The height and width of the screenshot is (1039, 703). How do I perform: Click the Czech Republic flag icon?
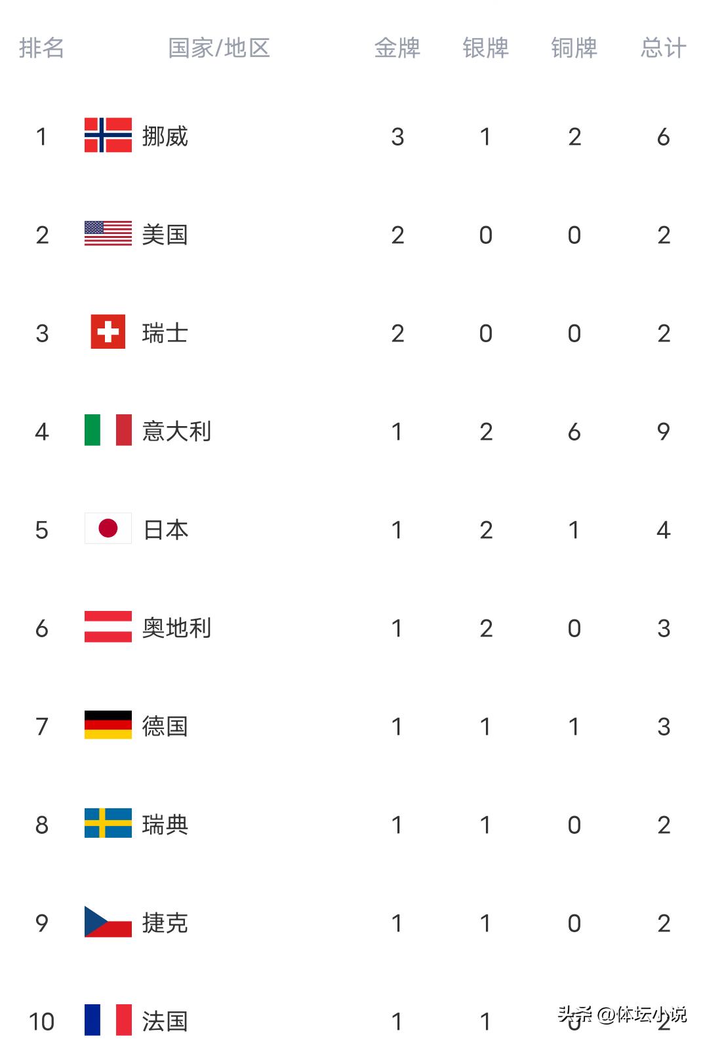[108, 922]
